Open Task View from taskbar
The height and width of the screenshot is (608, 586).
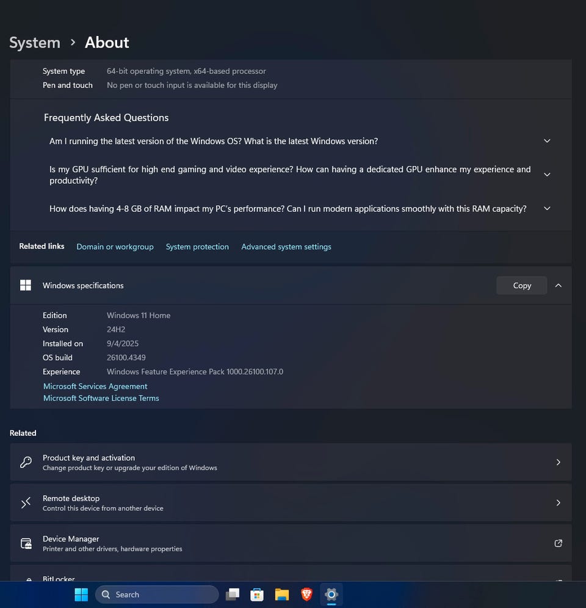click(x=233, y=595)
